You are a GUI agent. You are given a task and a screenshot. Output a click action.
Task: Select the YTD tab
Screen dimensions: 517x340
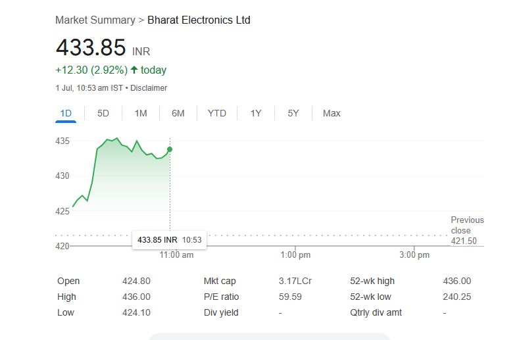(217, 113)
